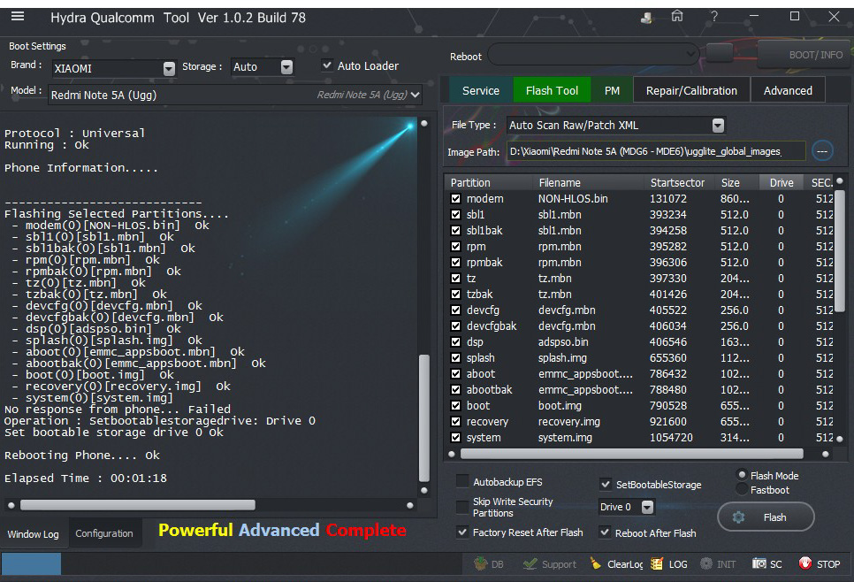Viewport: 854px width, 582px height.
Task: Open the hamburger main menu
Action: (x=18, y=16)
